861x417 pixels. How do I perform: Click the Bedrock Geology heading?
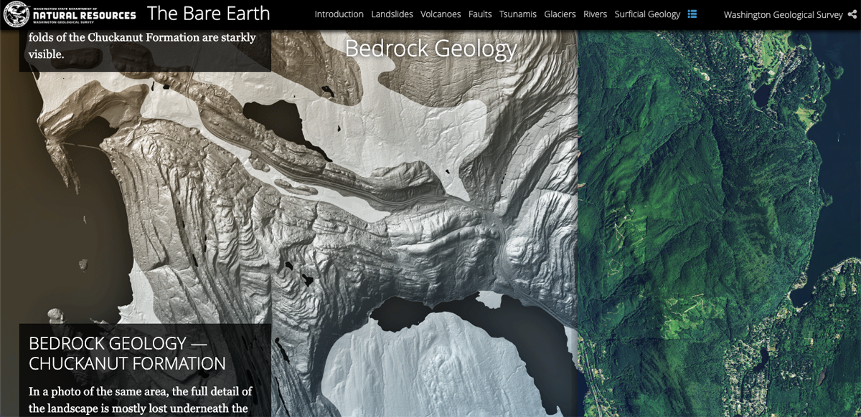pyautogui.click(x=430, y=48)
